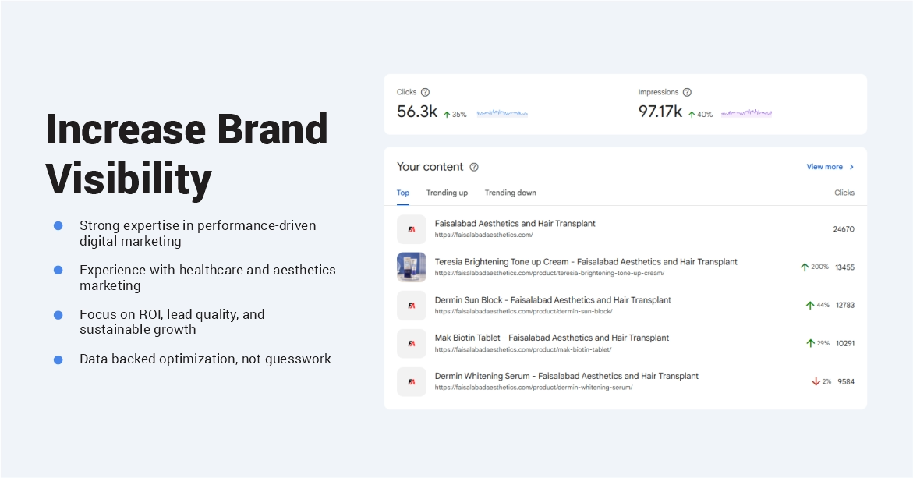Image resolution: width=913 pixels, height=478 pixels.
Task: Click the help icon beside Impressions
Action: tap(687, 92)
